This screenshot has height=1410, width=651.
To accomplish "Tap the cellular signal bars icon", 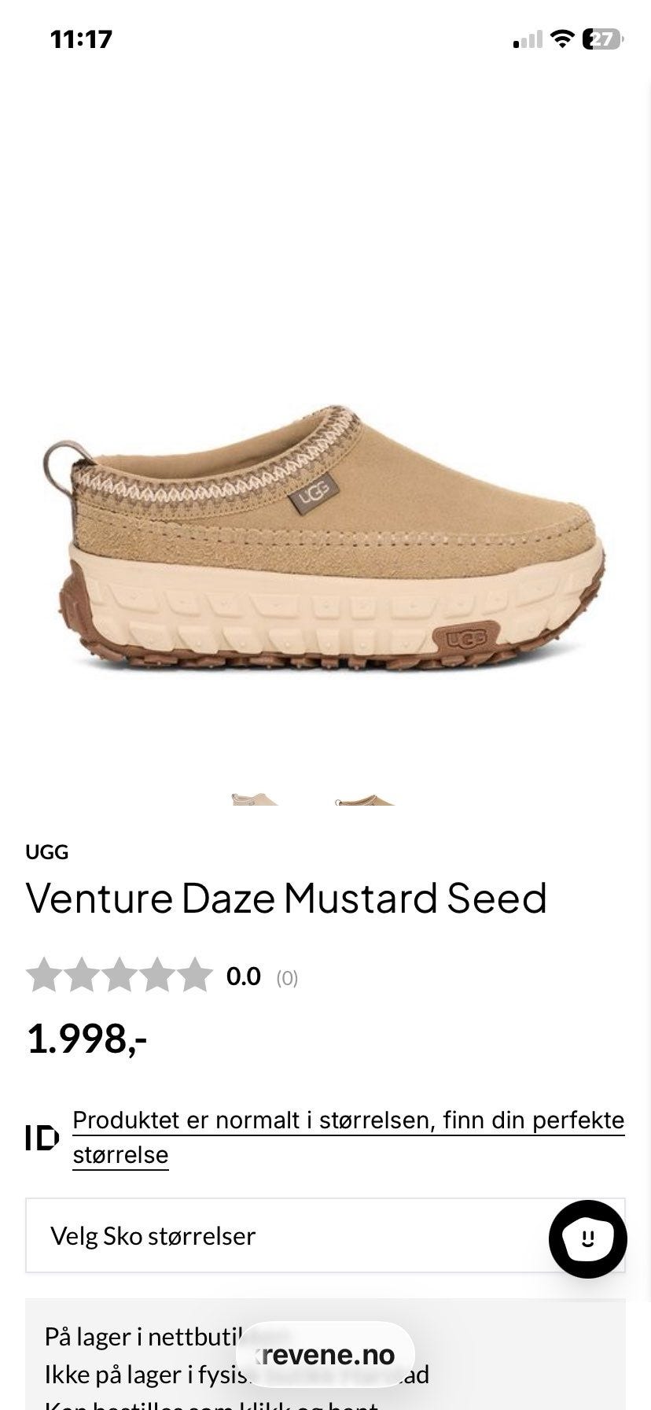I will pyautogui.click(x=528, y=39).
